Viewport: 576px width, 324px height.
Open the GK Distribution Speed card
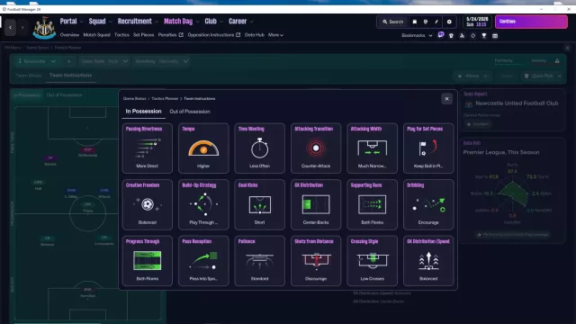tap(428, 261)
